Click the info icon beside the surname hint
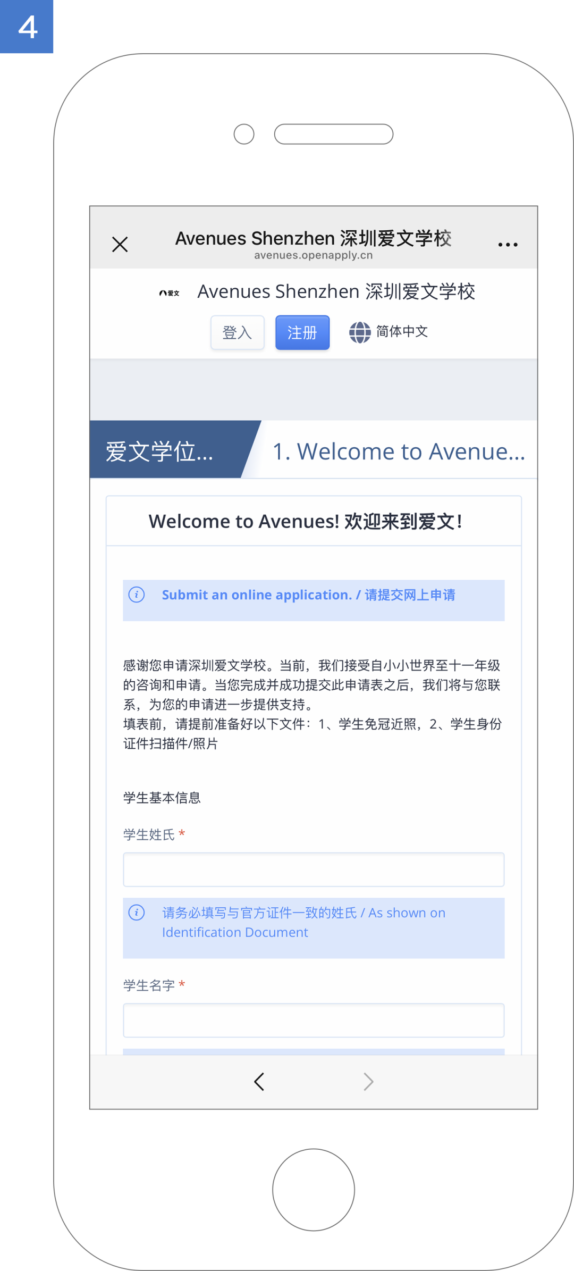The width and height of the screenshot is (574, 1271). 137,913
